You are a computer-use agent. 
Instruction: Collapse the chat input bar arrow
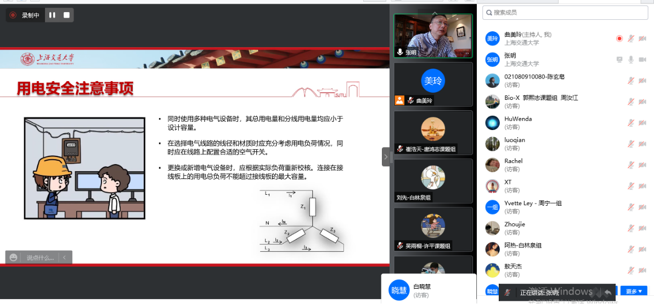64,257
